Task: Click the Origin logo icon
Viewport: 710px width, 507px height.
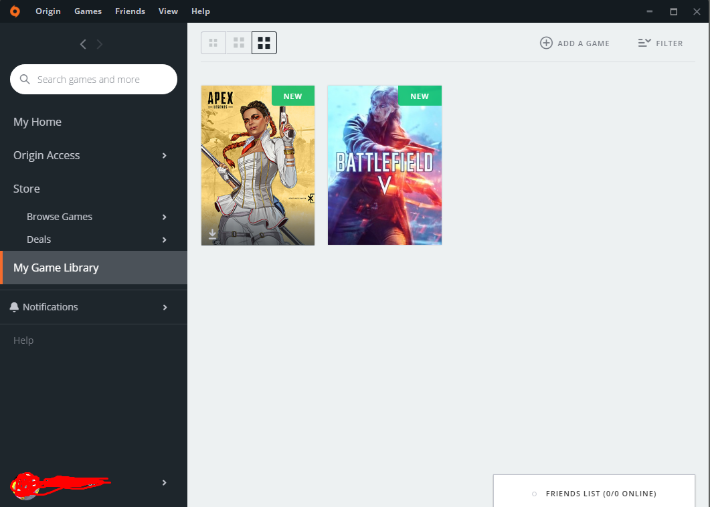Action: pos(15,11)
